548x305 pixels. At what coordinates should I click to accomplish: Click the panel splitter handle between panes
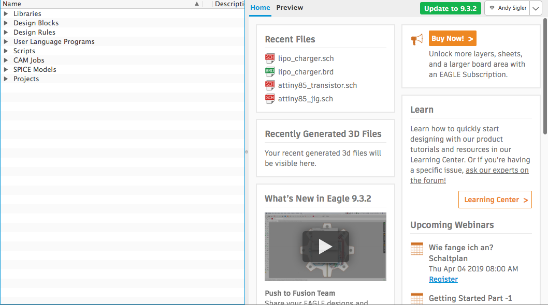coord(247,152)
